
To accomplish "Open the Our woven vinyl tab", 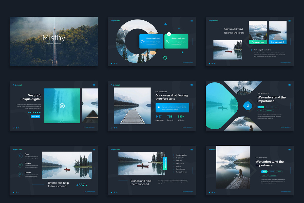I will [x=278, y=42].
